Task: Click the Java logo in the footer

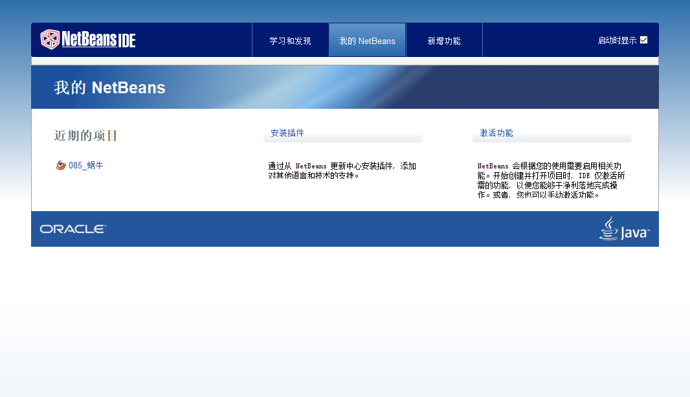Action: point(625,229)
